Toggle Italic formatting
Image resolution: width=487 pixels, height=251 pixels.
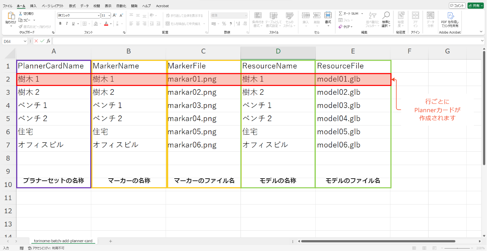point(67,24)
